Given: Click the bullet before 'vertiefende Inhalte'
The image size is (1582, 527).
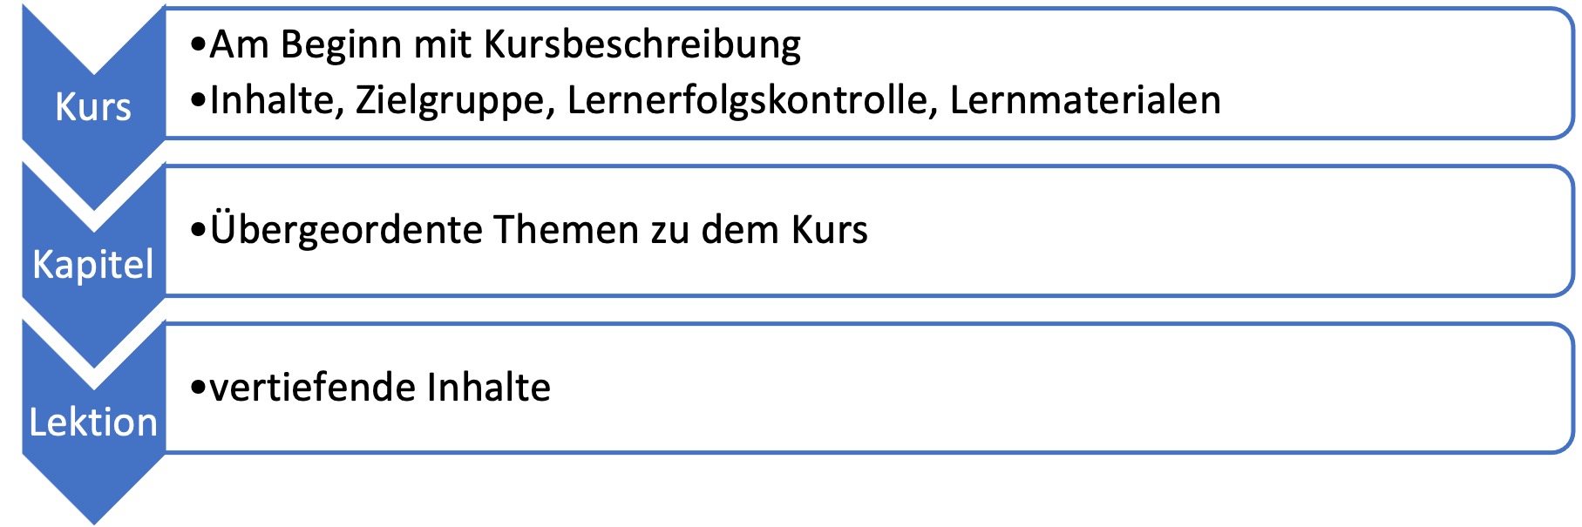Looking at the screenshot, I should (199, 388).
